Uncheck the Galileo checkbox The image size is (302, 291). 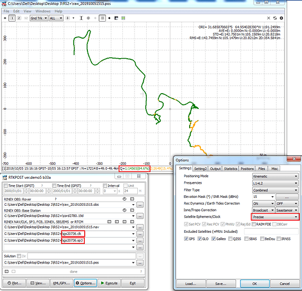pyautogui.click(x=214, y=239)
